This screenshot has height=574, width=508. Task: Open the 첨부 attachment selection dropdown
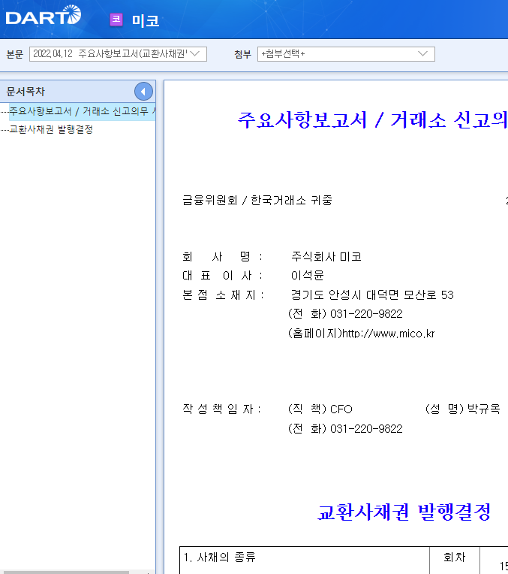tap(346, 54)
